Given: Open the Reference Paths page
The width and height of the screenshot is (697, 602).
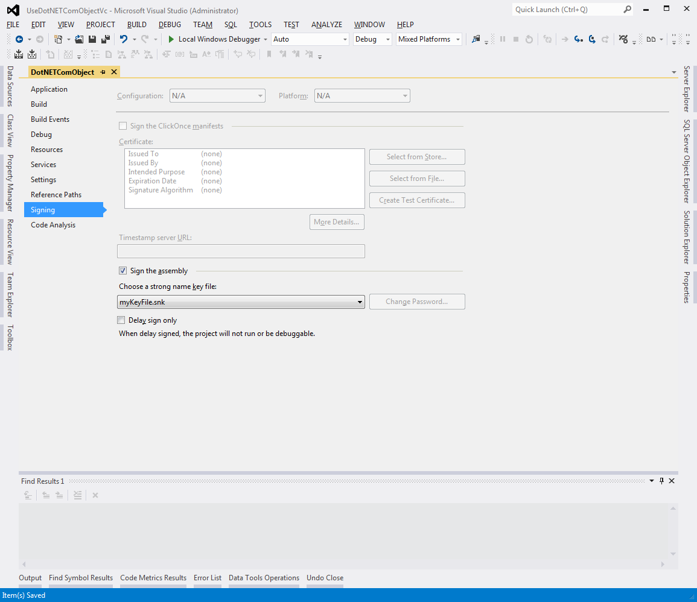Looking at the screenshot, I should click(56, 195).
